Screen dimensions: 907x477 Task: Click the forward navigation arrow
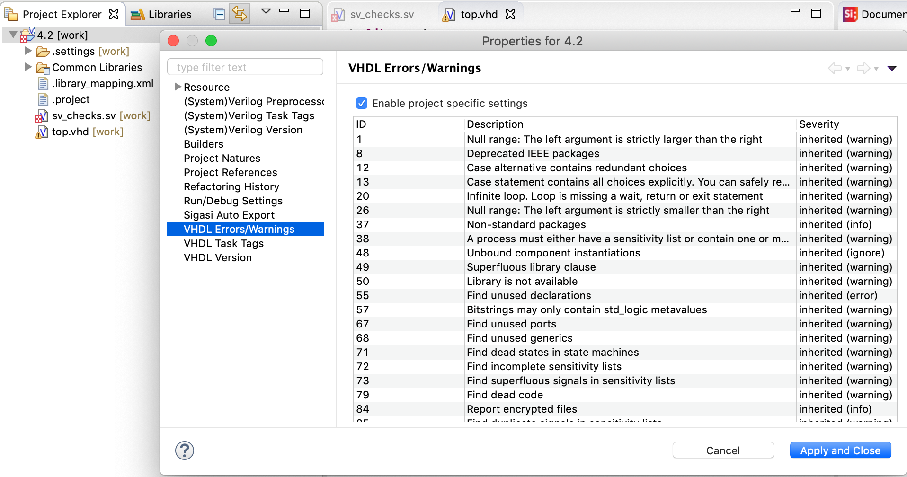pyautogui.click(x=863, y=68)
